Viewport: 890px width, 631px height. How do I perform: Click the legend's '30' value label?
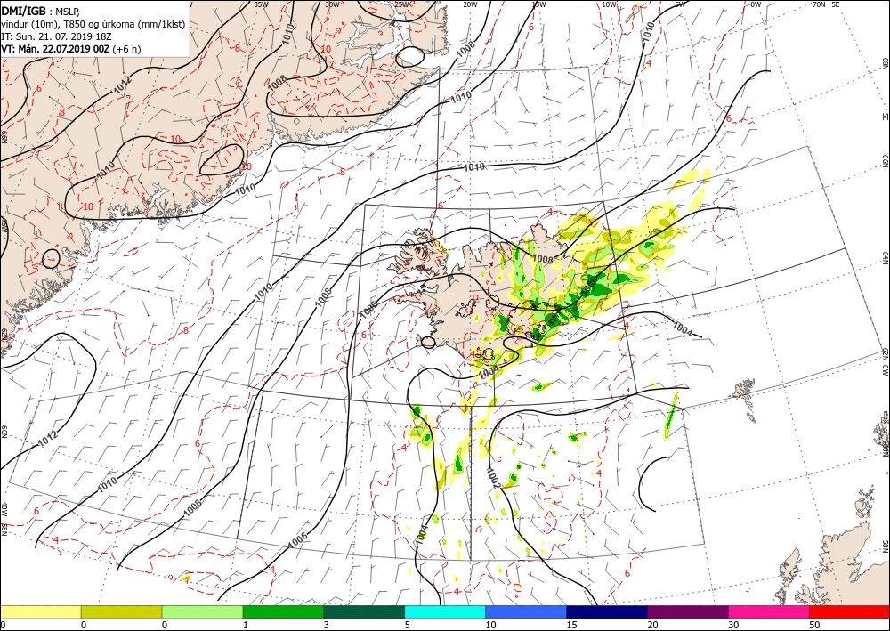(x=732, y=626)
